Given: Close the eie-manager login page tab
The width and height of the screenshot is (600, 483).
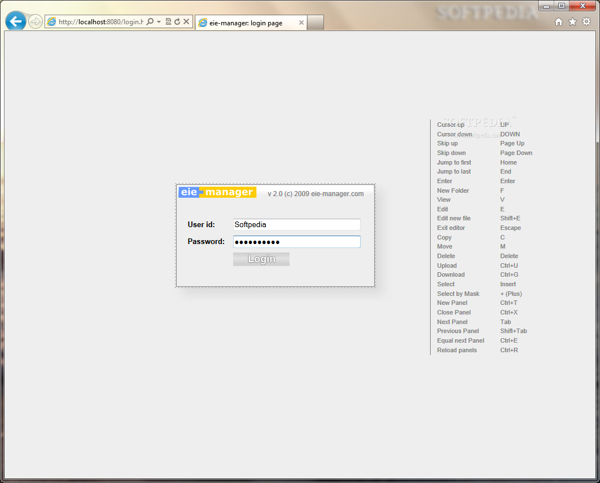Looking at the screenshot, I should click(x=301, y=23).
